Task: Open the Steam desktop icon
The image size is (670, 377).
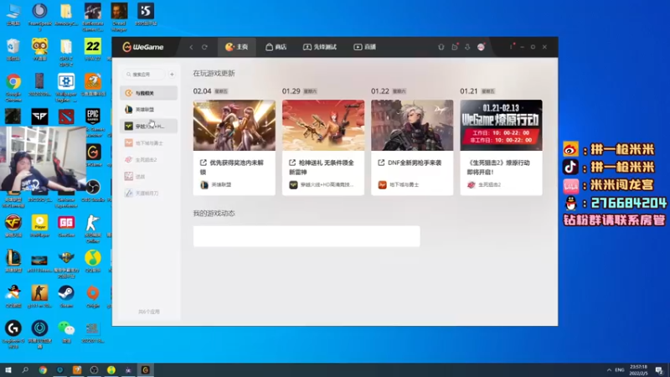Action: [66, 297]
